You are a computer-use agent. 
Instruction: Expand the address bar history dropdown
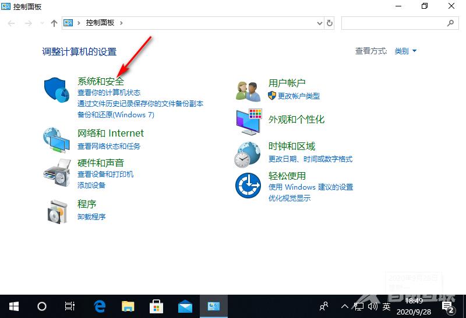[x=320, y=23]
